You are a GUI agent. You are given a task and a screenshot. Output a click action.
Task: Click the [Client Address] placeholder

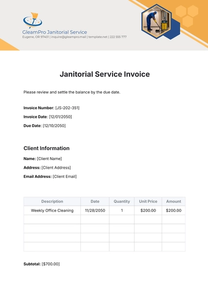click(56, 168)
